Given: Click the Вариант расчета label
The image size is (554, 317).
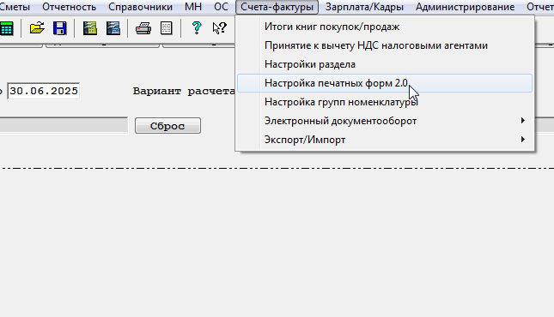Looking at the screenshot, I should pyautogui.click(x=184, y=91).
